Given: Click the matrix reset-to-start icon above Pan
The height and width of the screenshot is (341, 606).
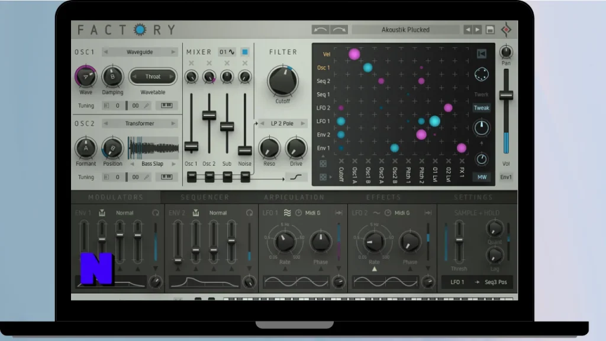Looking at the screenshot, I should [482, 54].
